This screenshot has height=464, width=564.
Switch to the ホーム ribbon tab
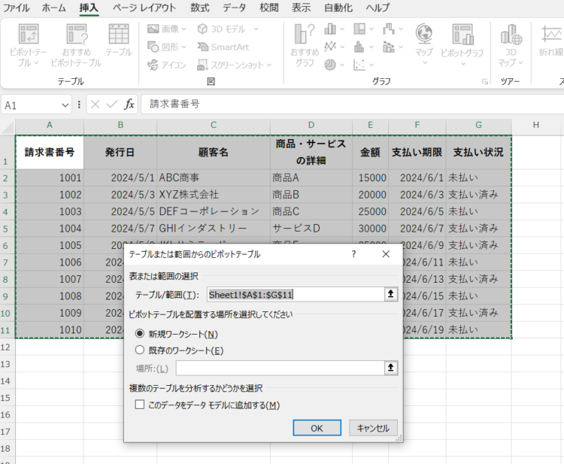[x=53, y=8]
